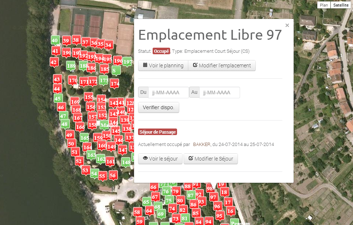
Task: Switch the map to Plan view
Action: tap(323, 5)
